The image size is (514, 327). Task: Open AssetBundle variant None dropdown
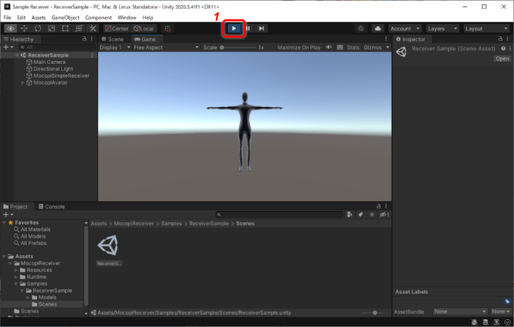[500, 311]
